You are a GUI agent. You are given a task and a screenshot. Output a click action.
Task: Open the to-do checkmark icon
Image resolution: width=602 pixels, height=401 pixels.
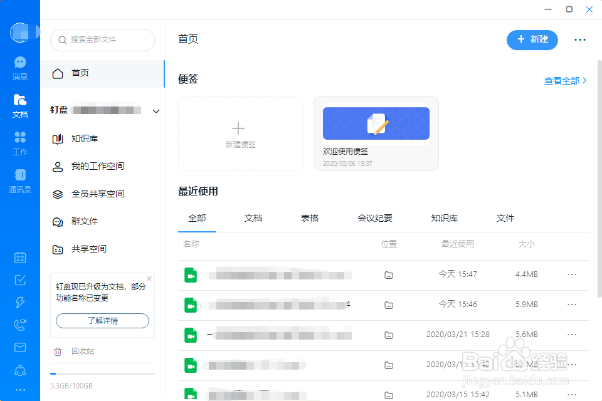[x=19, y=280]
